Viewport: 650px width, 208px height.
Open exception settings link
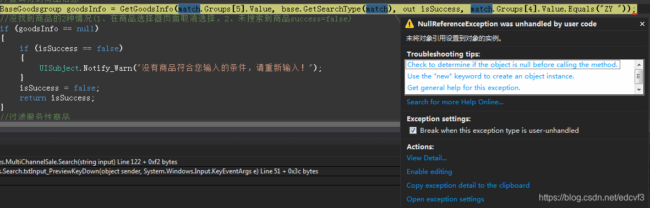coord(445,199)
